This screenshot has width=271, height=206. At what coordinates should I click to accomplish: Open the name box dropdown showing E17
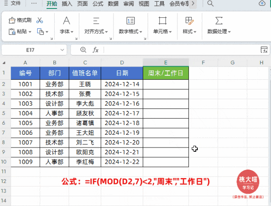coord(62,50)
